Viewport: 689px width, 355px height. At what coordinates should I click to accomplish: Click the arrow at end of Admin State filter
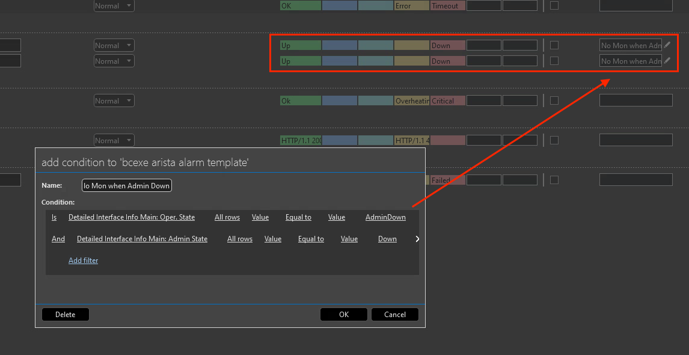417,239
